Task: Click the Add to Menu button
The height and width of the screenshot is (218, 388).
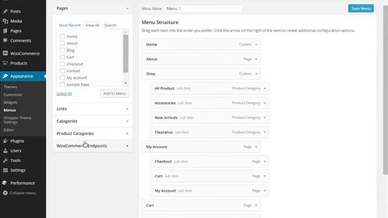Action: 115,93
